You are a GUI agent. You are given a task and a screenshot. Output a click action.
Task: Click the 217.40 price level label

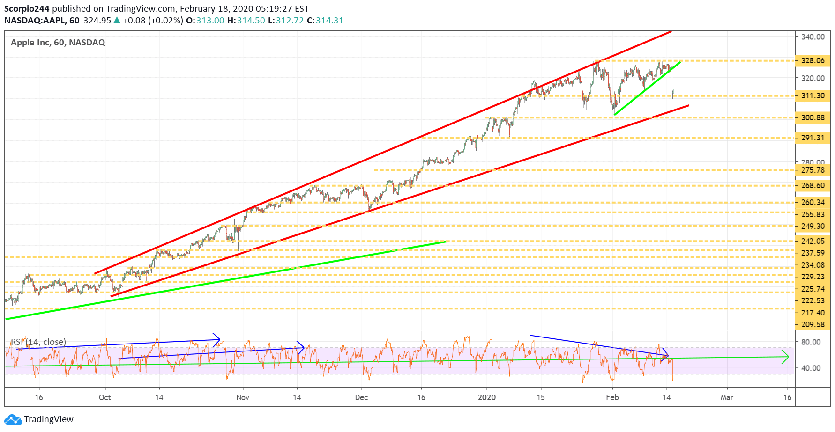tap(813, 313)
